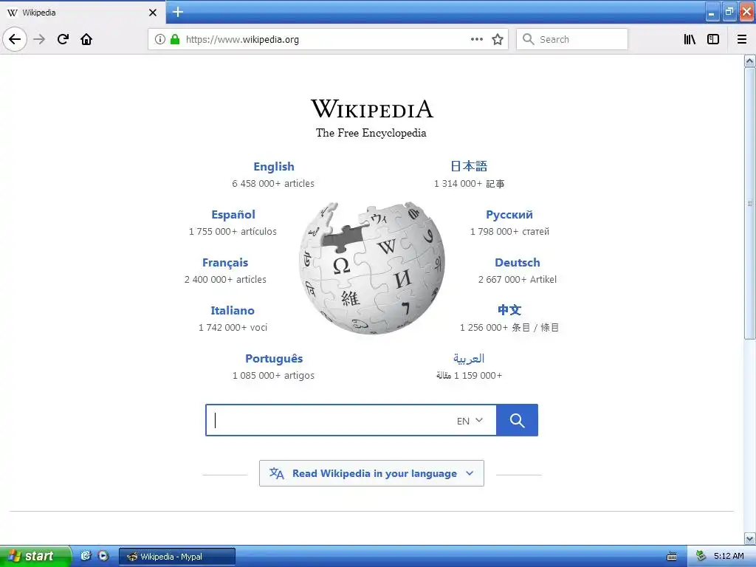Screen dimensions: 756x567
Task: Click the 2 667 000+ Artikel text
Action: point(518,280)
